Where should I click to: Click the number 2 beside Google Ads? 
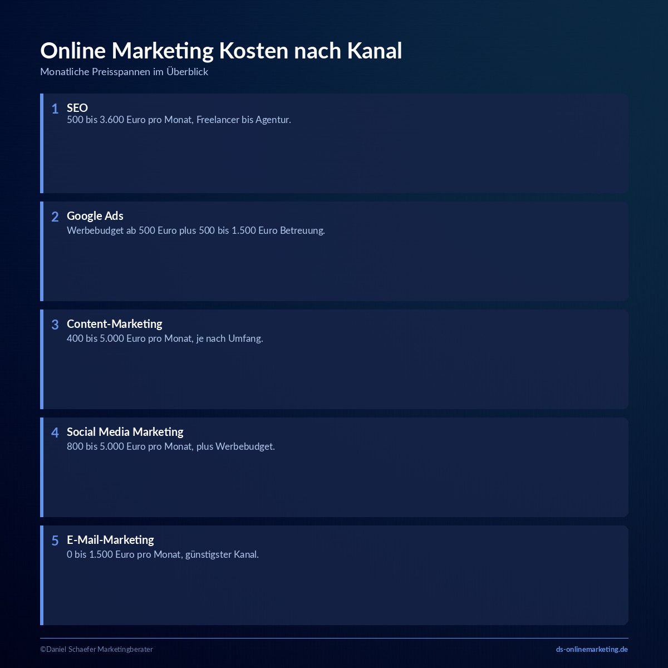point(55,217)
